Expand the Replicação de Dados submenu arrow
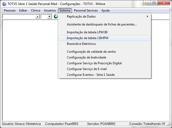The image size is (172, 128). click(147, 16)
